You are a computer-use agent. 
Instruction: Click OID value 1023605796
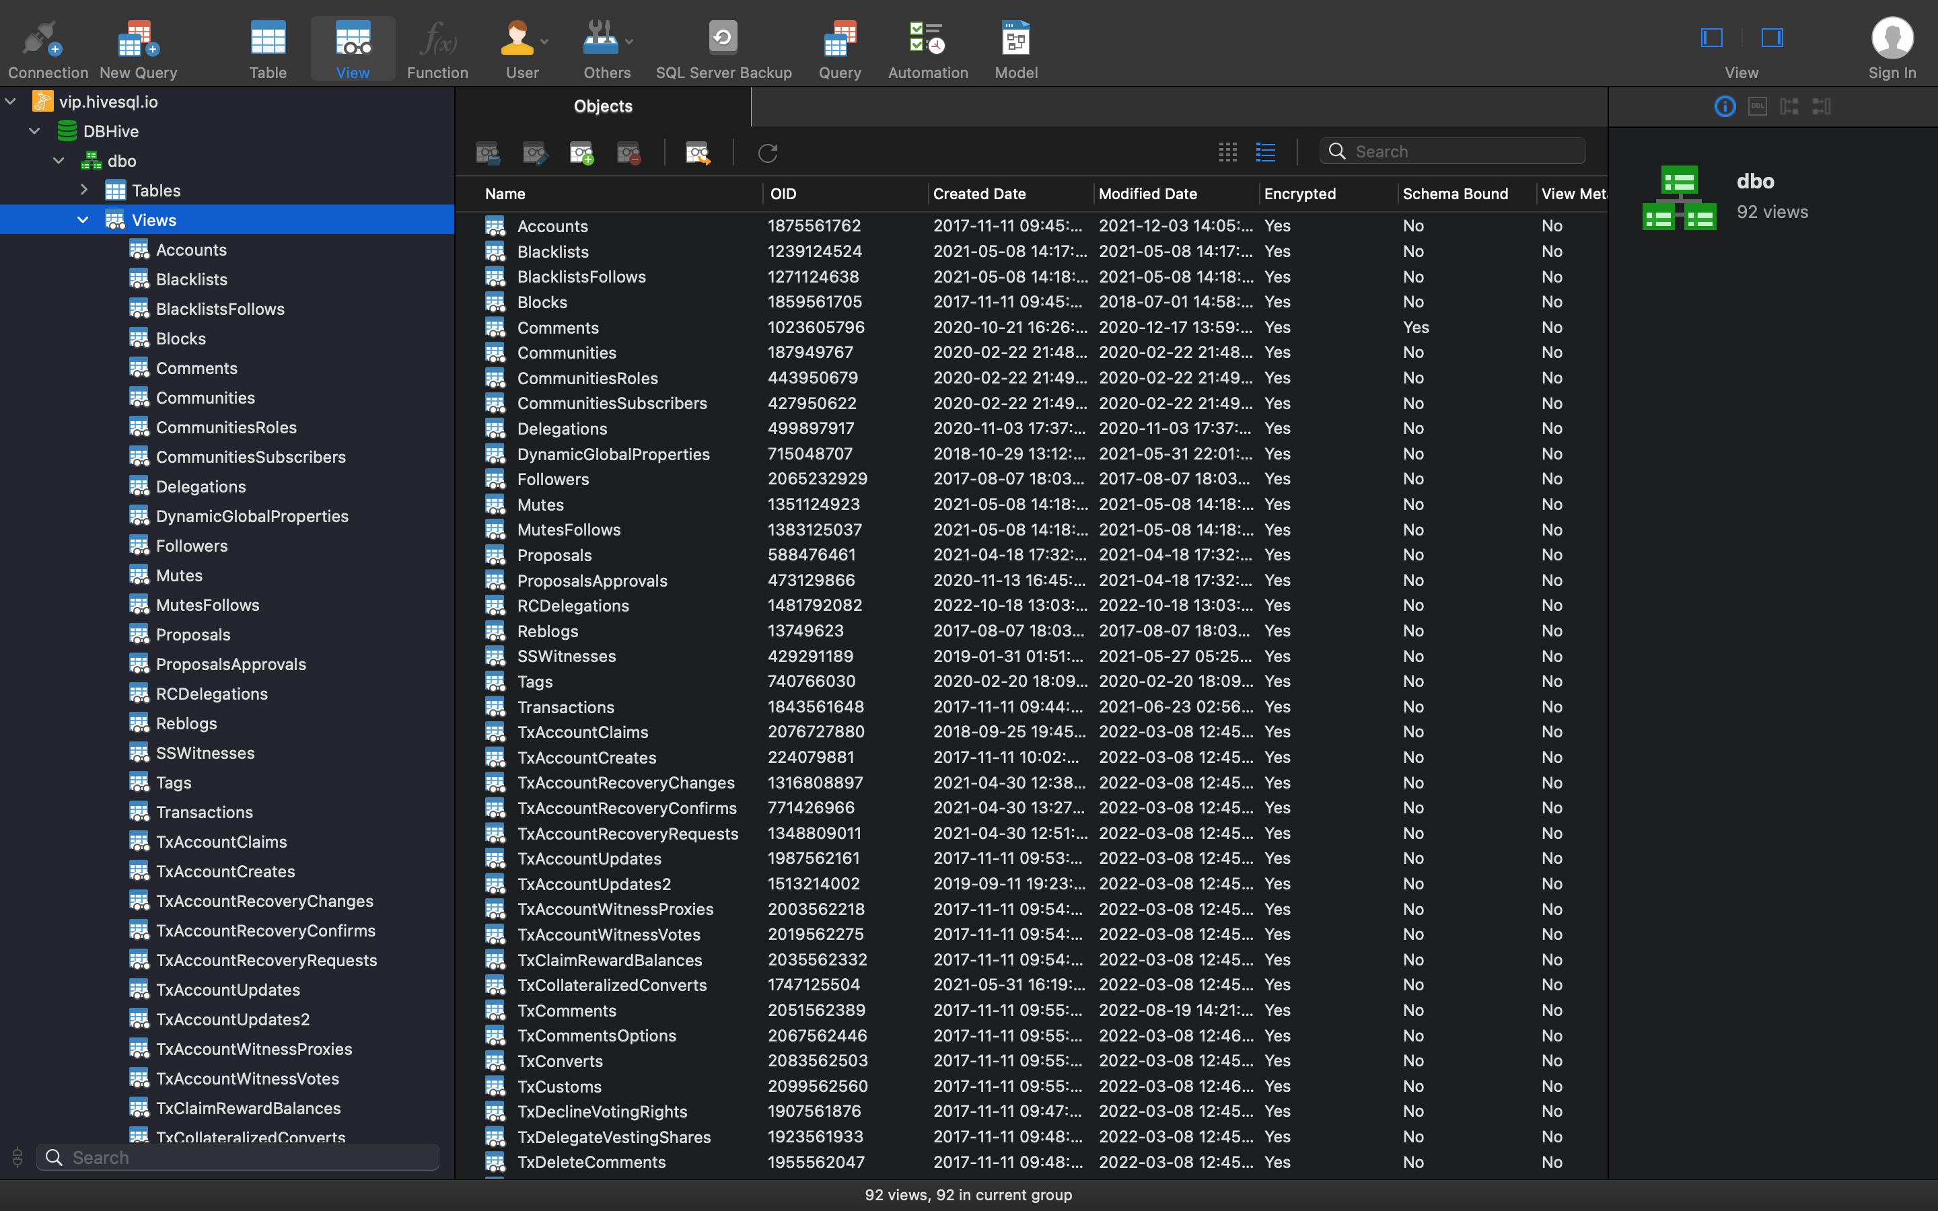(816, 328)
